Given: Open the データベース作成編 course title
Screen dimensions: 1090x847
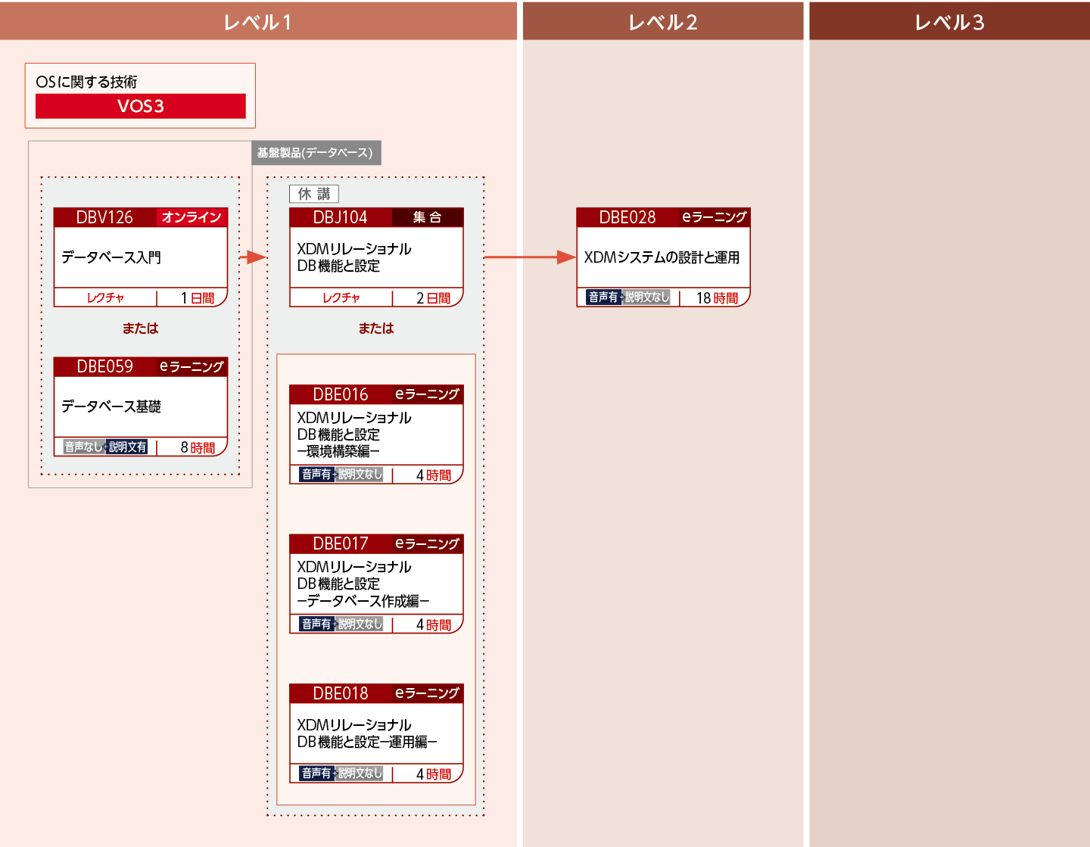Looking at the screenshot, I should [x=363, y=584].
